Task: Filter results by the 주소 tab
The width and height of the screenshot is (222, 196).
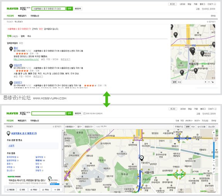Action: [29, 36]
